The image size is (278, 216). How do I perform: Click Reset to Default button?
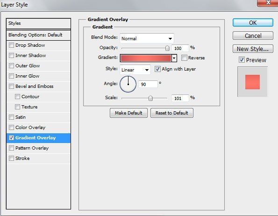coord(172,113)
